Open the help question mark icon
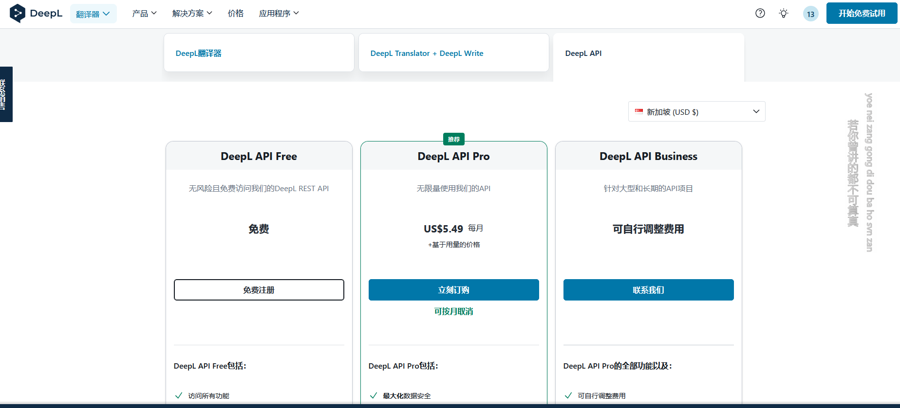 coord(760,14)
